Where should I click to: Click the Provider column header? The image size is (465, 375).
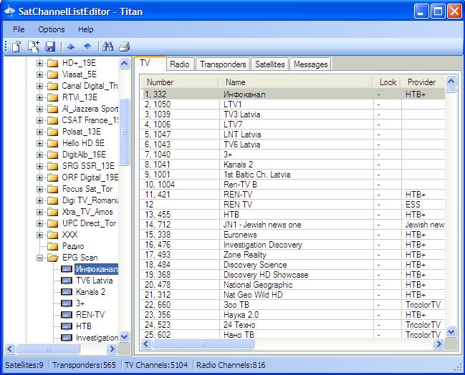[423, 82]
